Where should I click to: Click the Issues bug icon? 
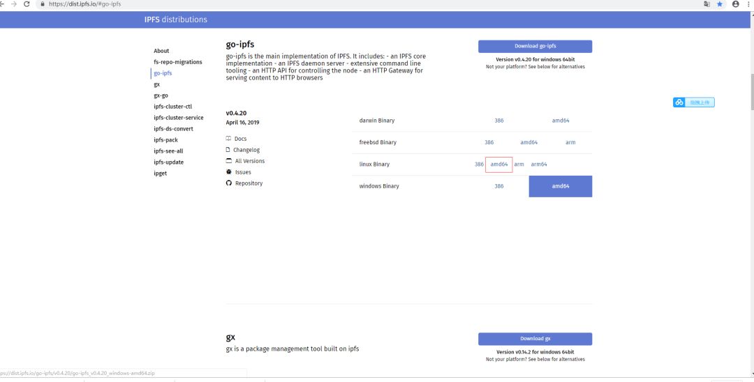coord(229,171)
